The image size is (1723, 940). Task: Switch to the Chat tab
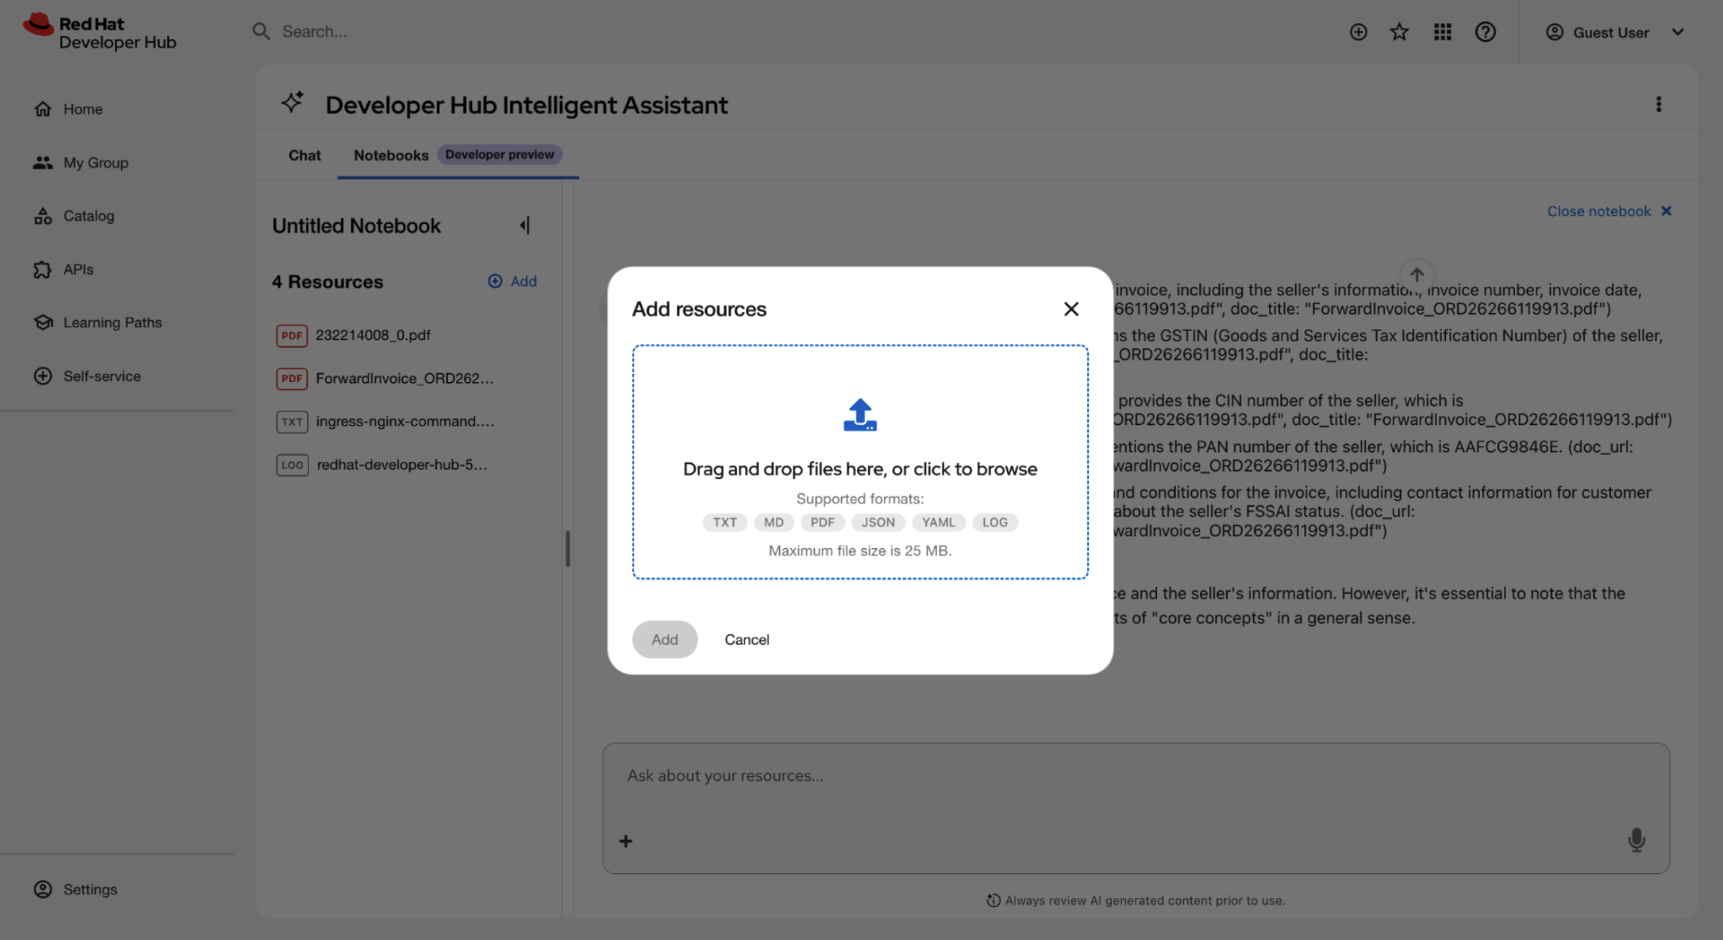[x=304, y=155]
